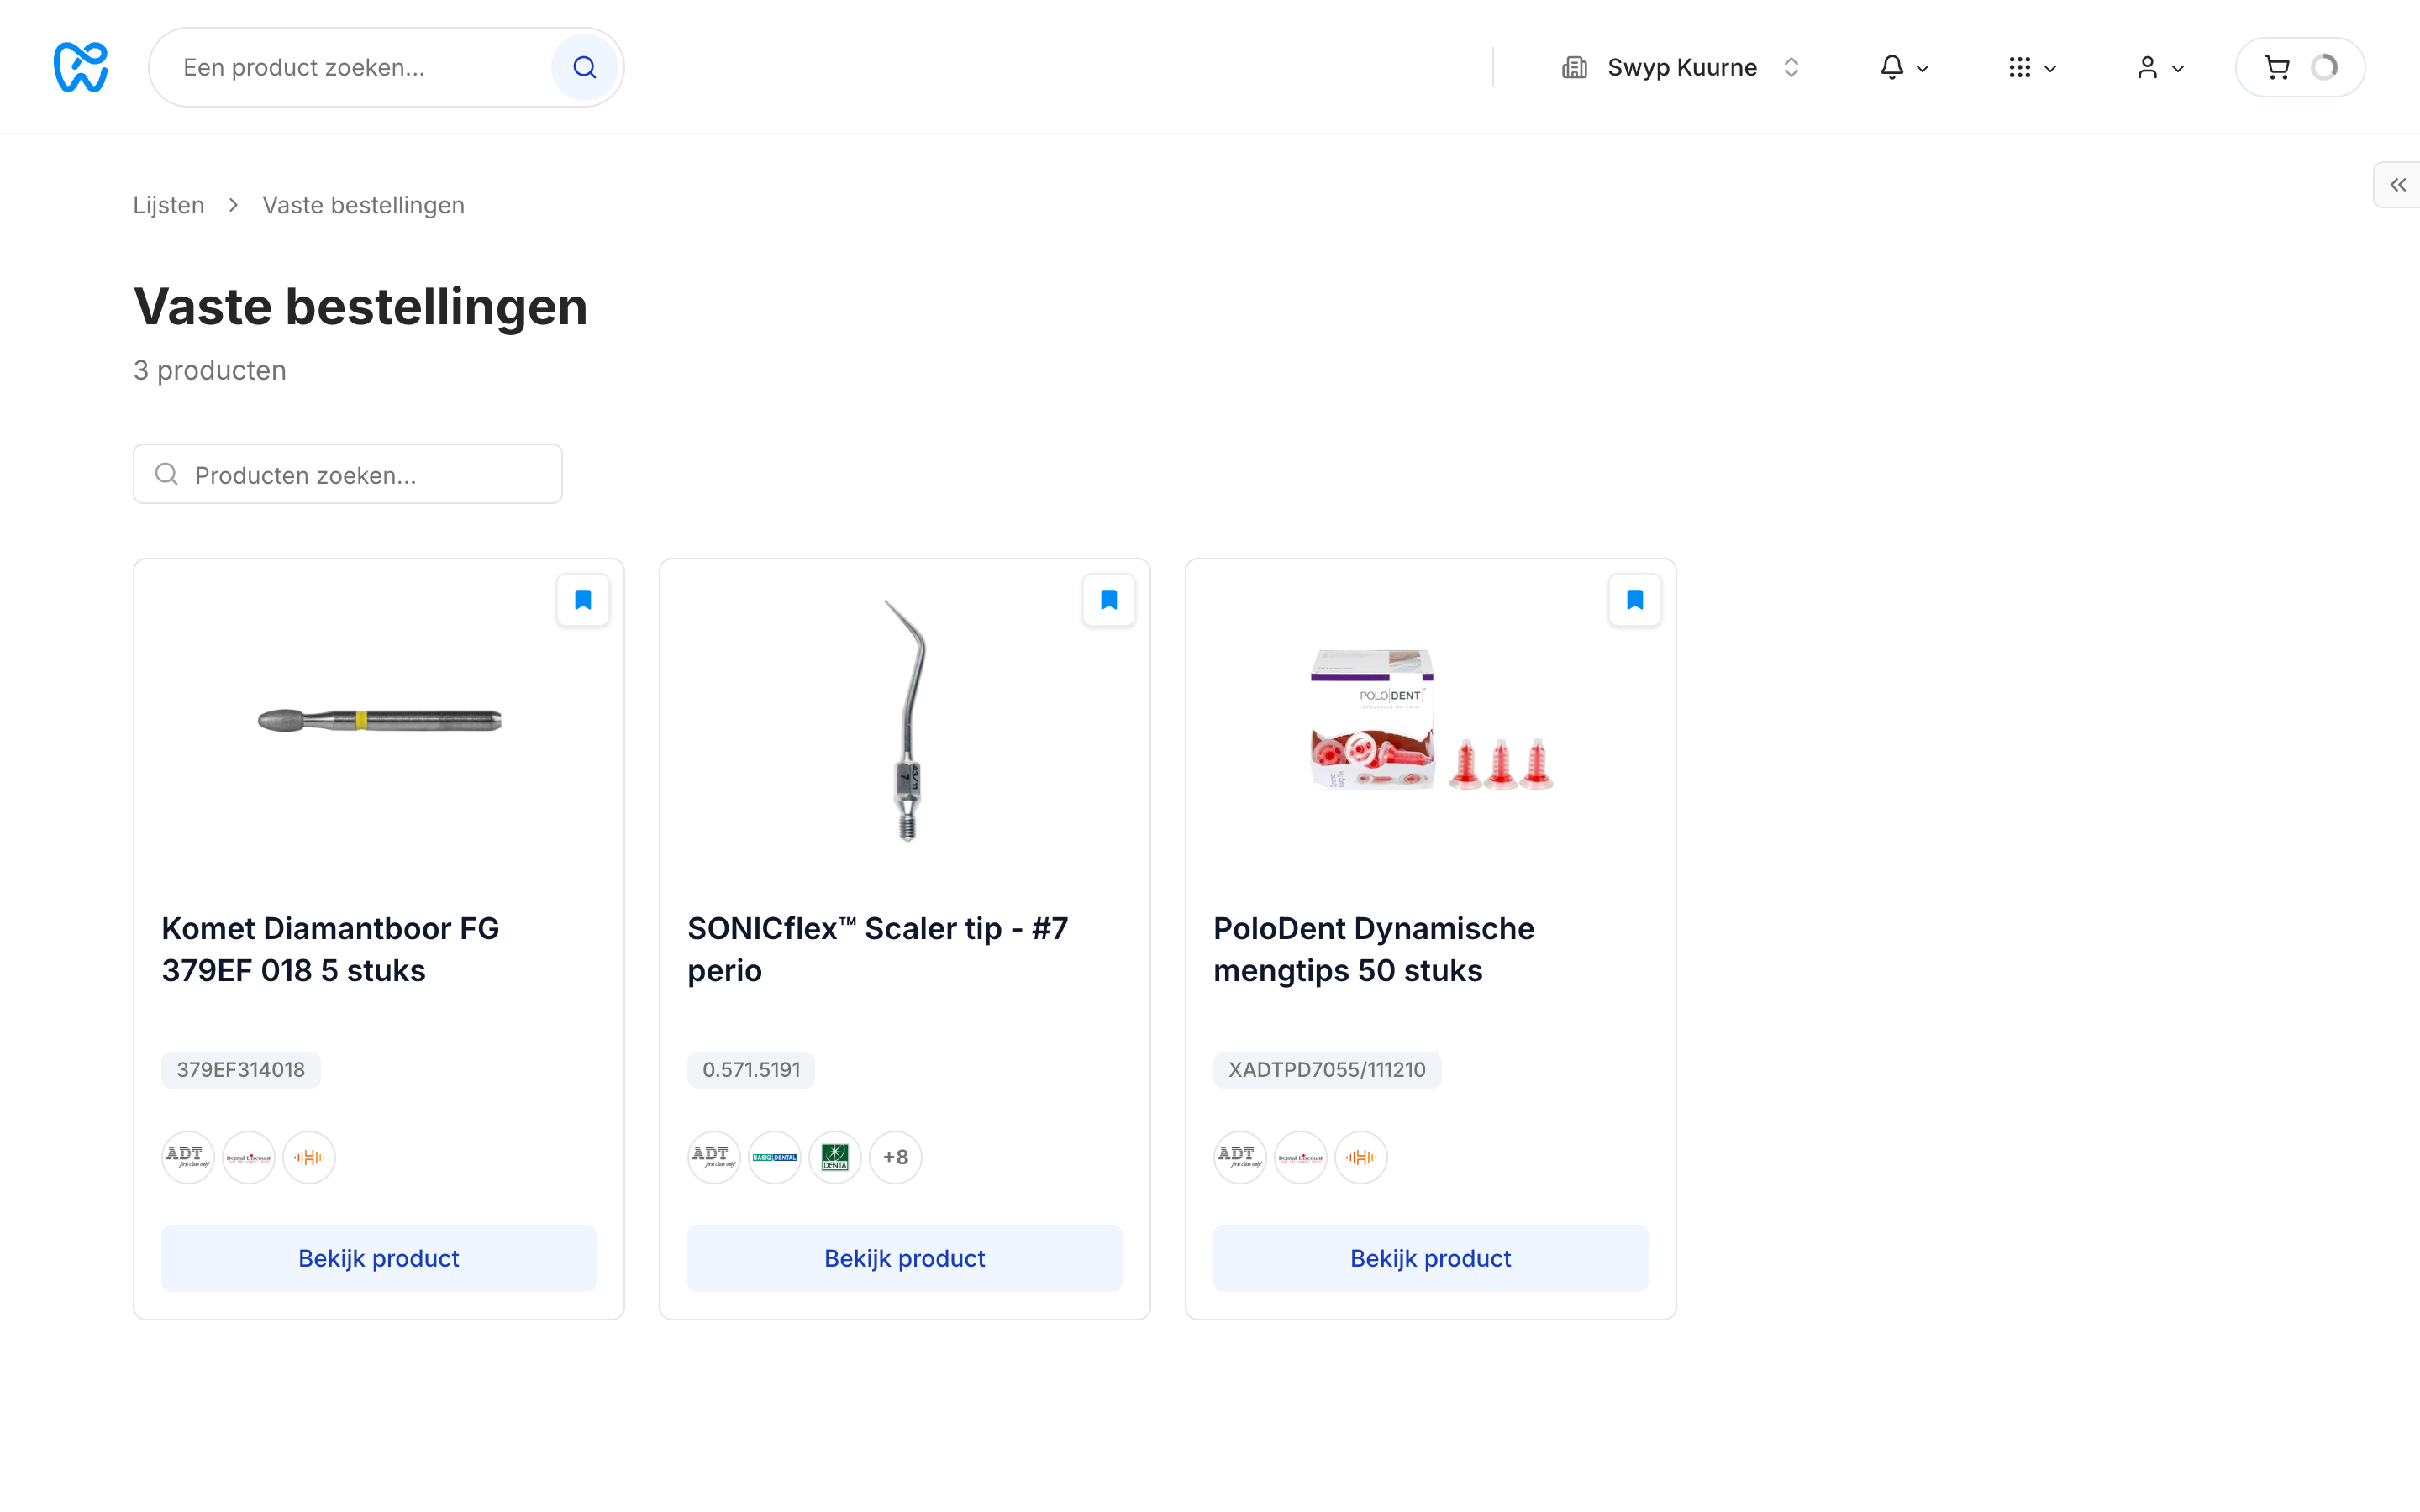
Task: Click Bekijk product for PoloDent mengtips
Action: [1430, 1258]
